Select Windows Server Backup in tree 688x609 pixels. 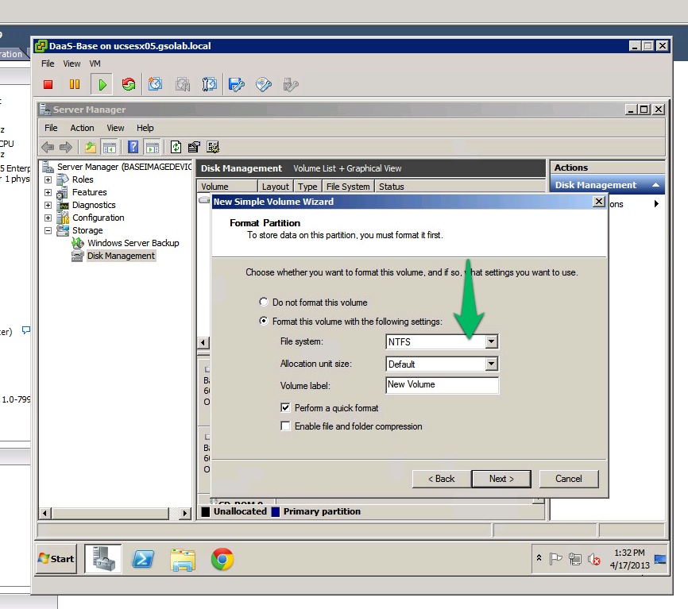click(133, 243)
